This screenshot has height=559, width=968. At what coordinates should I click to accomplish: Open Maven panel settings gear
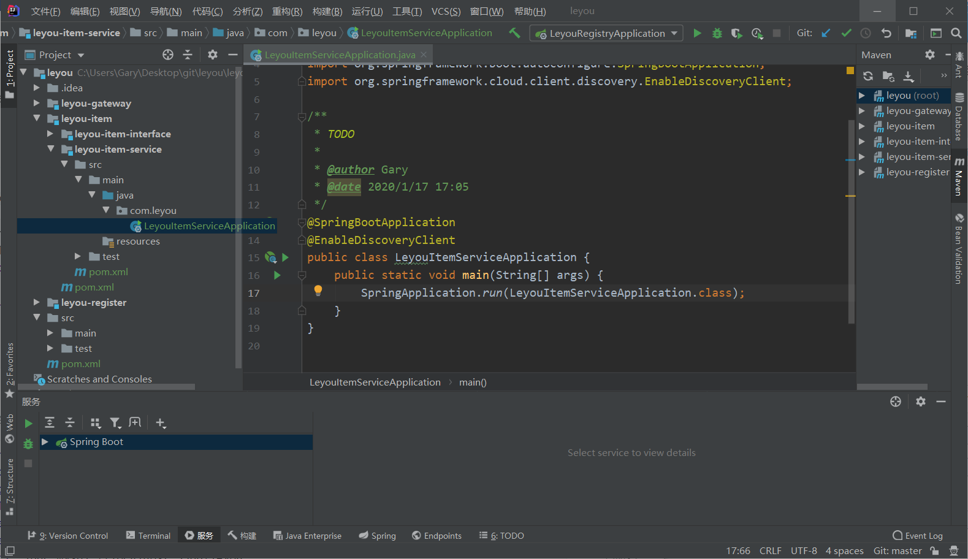pyautogui.click(x=930, y=55)
